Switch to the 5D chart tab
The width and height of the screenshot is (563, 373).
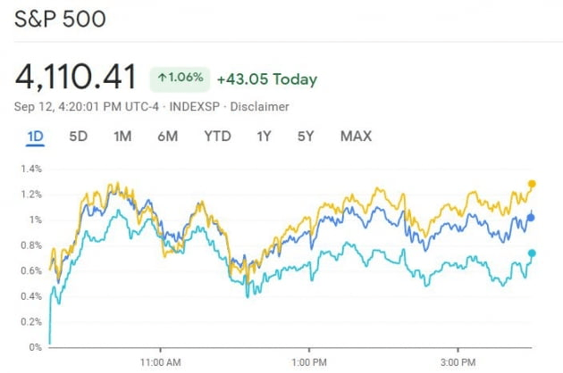[79, 137]
